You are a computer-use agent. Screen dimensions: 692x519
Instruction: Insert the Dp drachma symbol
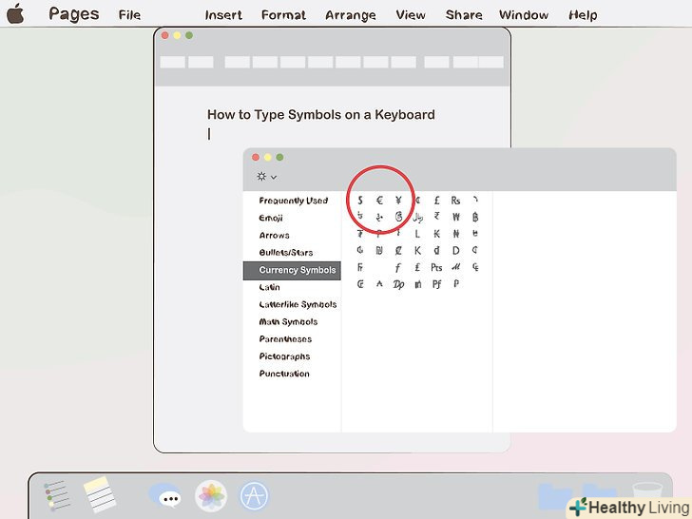[x=398, y=284]
